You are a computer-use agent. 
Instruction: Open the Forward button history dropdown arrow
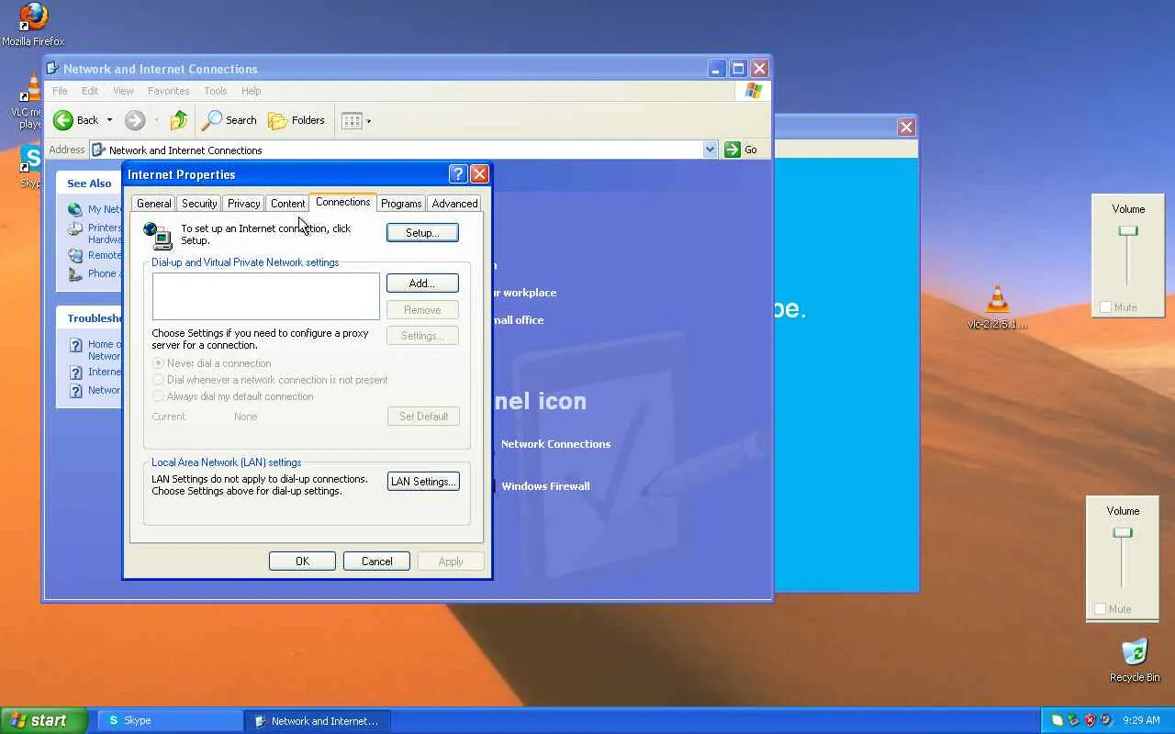click(156, 120)
